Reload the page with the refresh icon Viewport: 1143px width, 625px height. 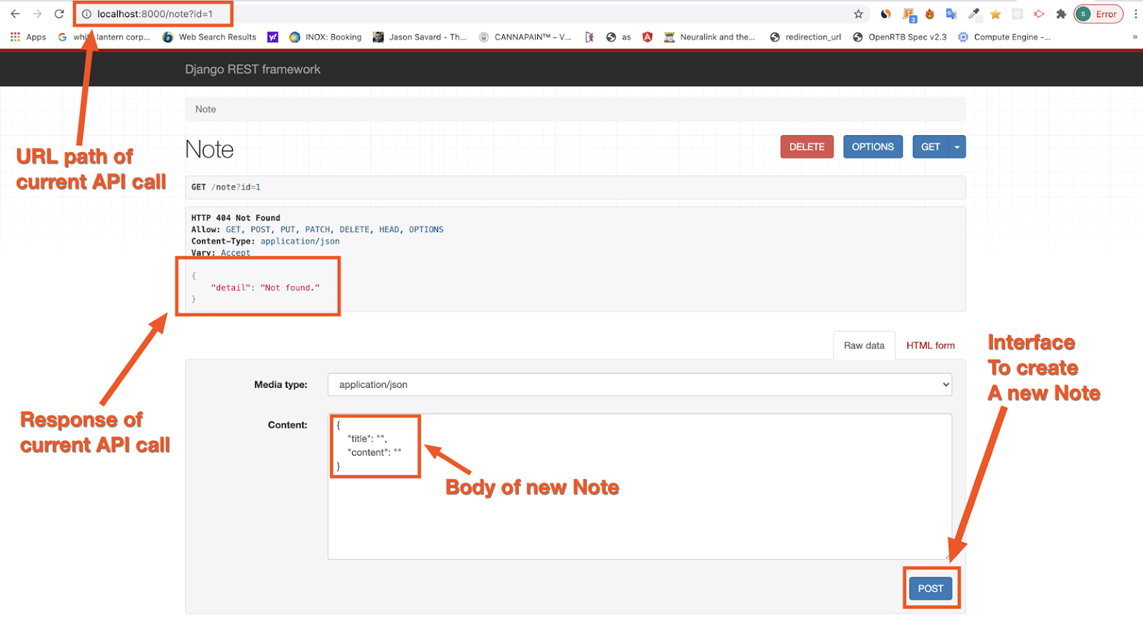pos(59,14)
